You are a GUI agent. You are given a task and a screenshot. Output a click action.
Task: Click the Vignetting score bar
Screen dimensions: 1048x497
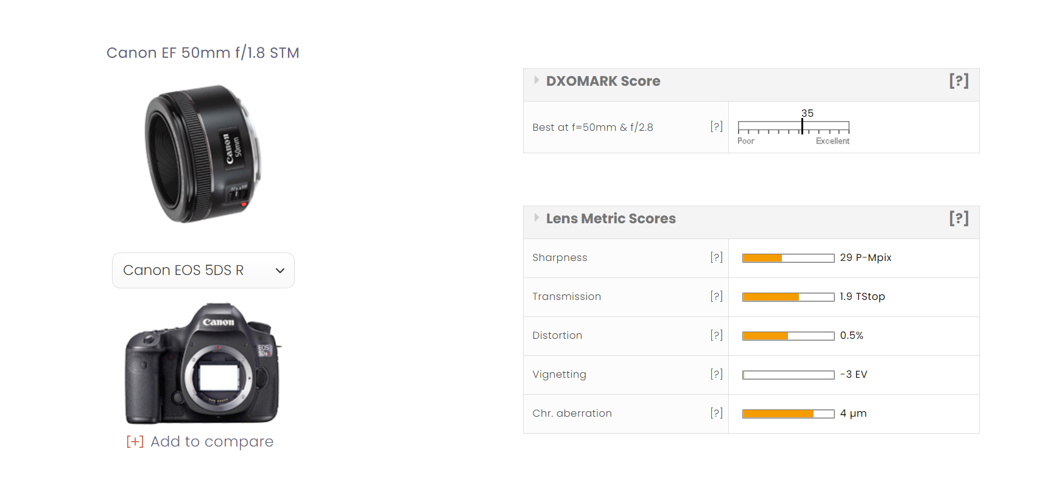788,375
